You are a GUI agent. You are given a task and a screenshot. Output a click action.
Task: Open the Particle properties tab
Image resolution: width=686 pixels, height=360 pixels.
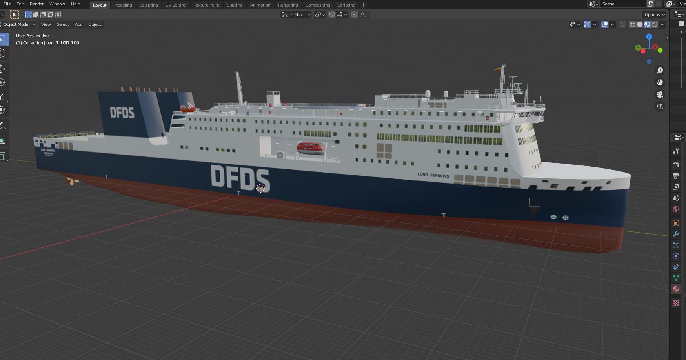coord(676,245)
